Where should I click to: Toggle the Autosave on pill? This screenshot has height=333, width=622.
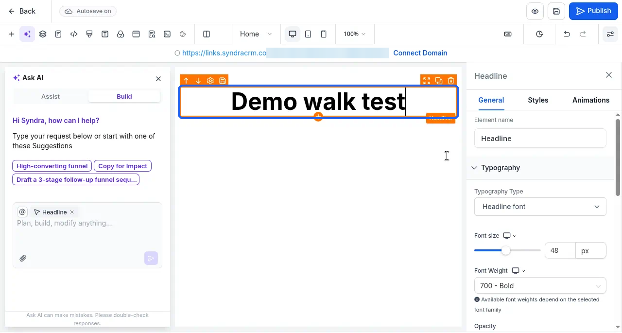click(88, 11)
